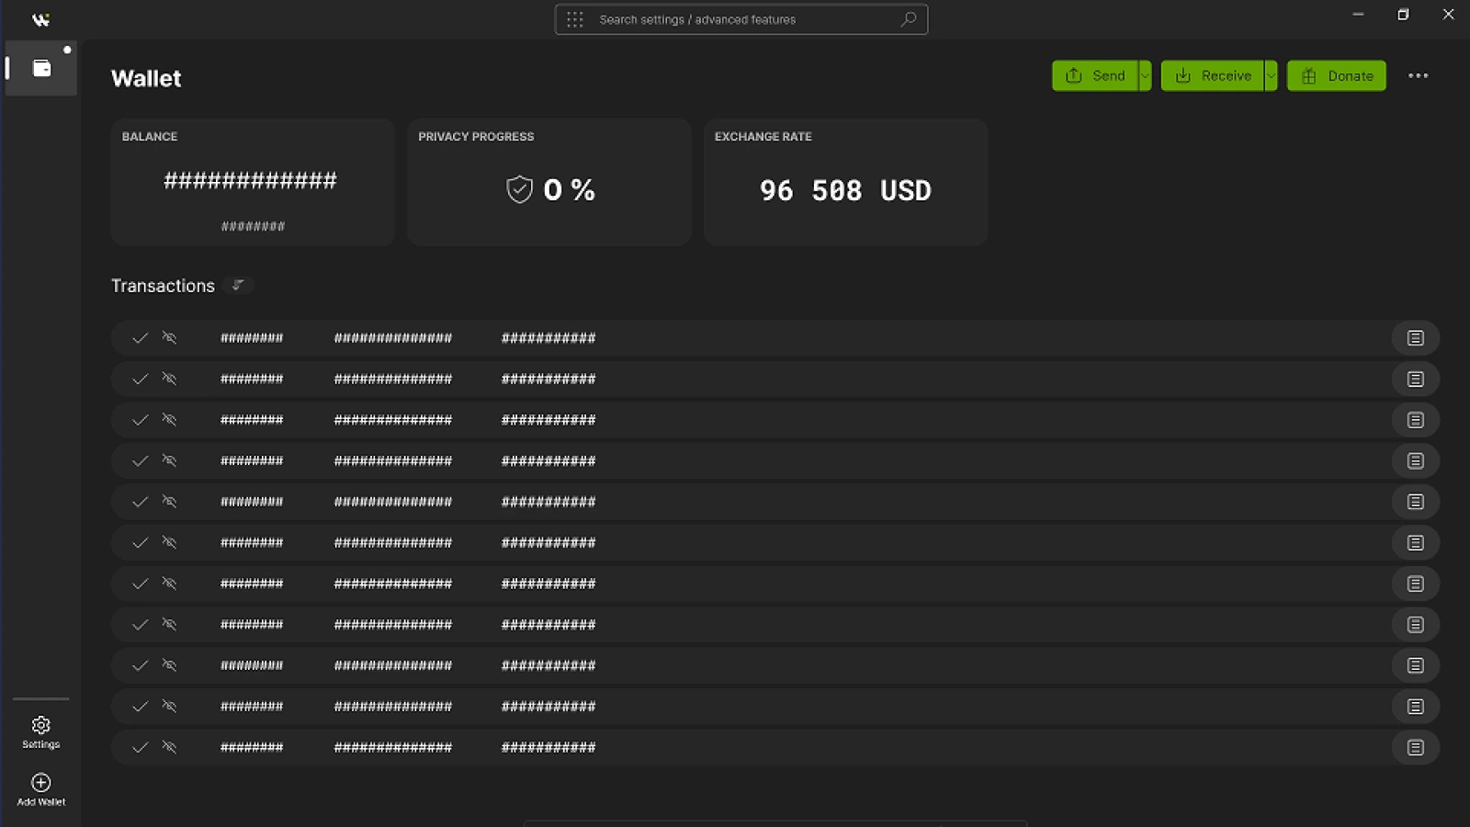Click the 0 % privacy progress value
The width and height of the screenshot is (1470, 827).
pos(569,190)
